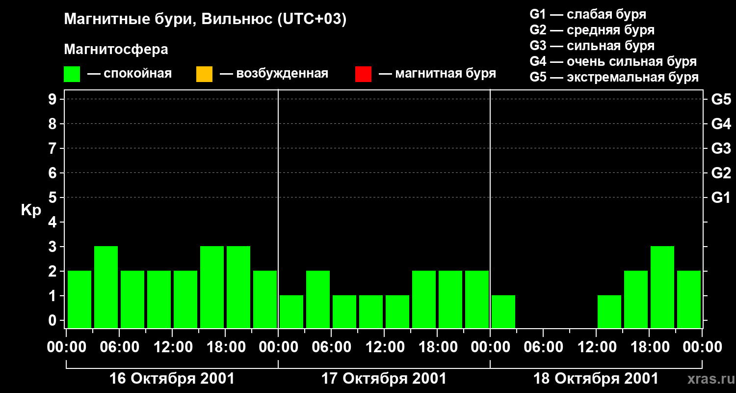
Task: Click the '— возбужденная' legend label
Action: tap(274, 74)
